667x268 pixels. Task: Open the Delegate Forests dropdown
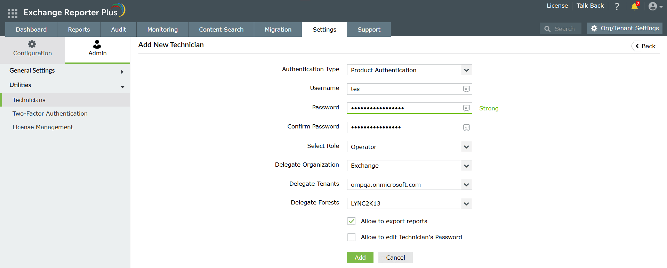(409, 203)
